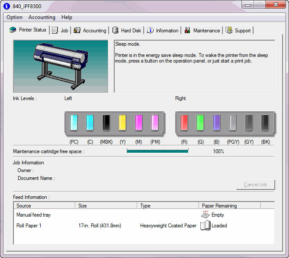Image resolution: width=289 pixels, height=258 pixels.
Task: Click the Cyan (C) ink tank
Action: tap(90, 123)
